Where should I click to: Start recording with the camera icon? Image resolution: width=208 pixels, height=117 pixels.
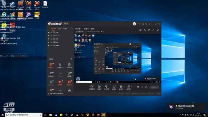(x=138, y=87)
